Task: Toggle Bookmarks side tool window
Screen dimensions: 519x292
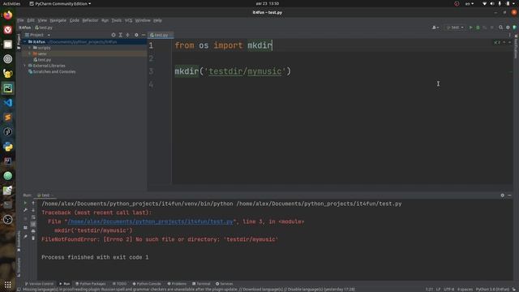Action: tap(19, 242)
